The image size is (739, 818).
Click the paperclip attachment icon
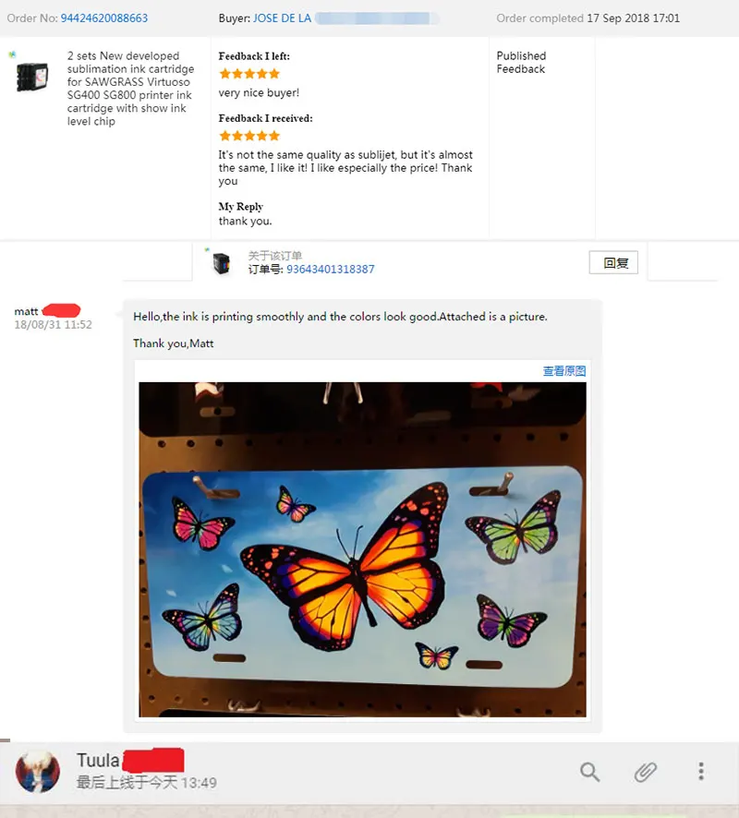coord(646,772)
